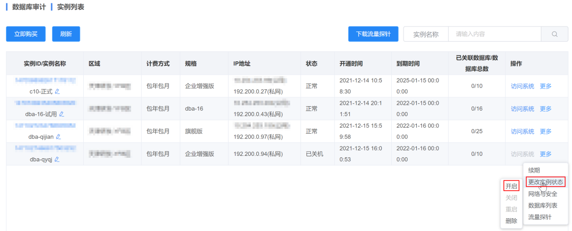Click the search magnifier icon button
This screenshot has width=572, height=231.
[554, 34]
